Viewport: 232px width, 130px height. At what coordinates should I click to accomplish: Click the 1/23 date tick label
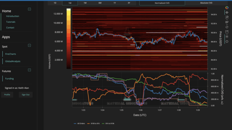tap(83, 110)
